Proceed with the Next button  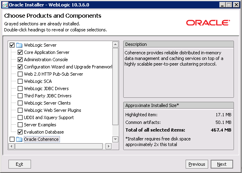[222, 164]
